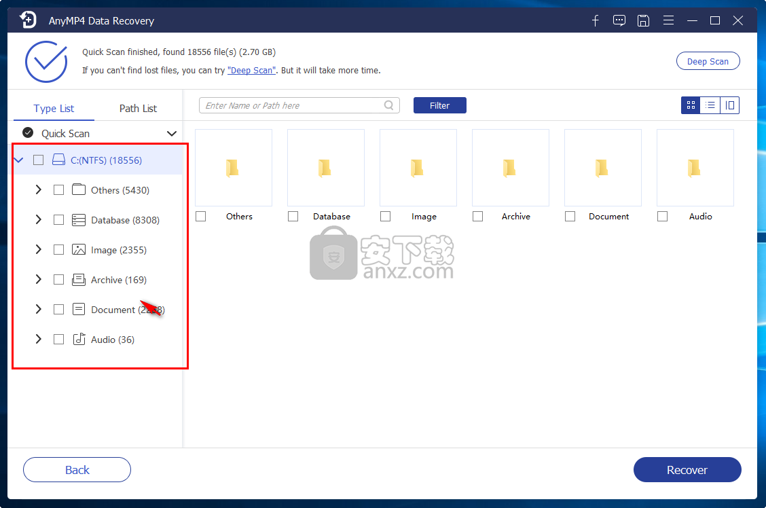This screenshot has width=766, height=508.
Task: Expand the Audio tree item
Action: coord(38,339)
